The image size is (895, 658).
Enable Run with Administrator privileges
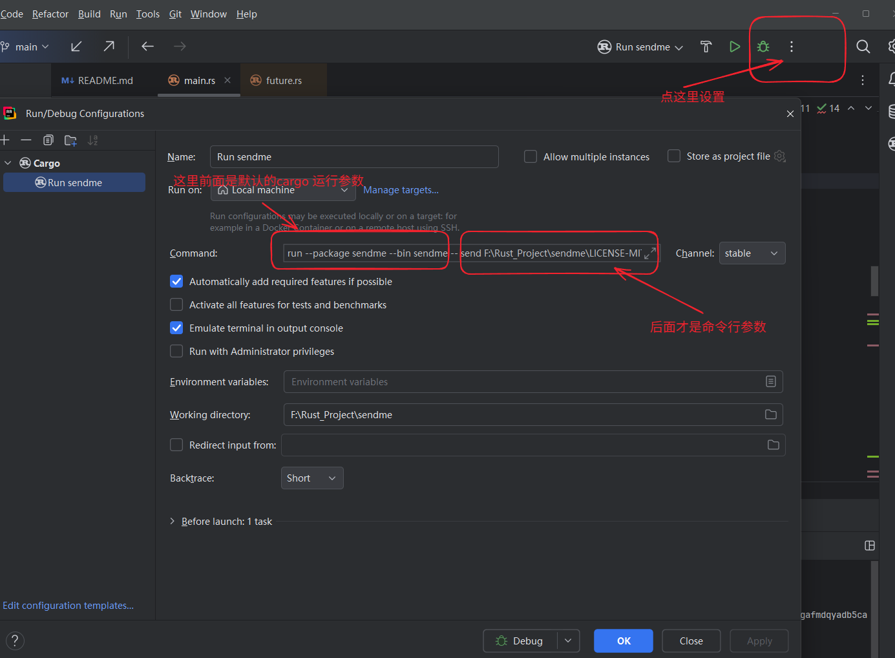point(176,351)
